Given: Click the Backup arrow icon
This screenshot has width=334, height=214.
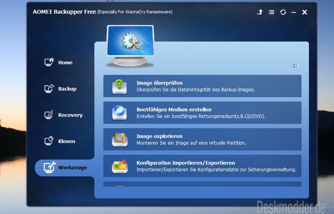Looking at the screenshot, I should (49, 89).
